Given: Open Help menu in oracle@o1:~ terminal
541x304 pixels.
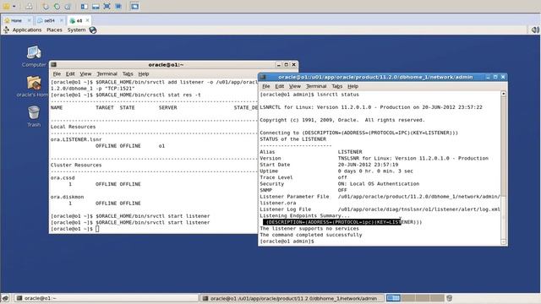Looking at the screenshot, I should tap(144, 73).
